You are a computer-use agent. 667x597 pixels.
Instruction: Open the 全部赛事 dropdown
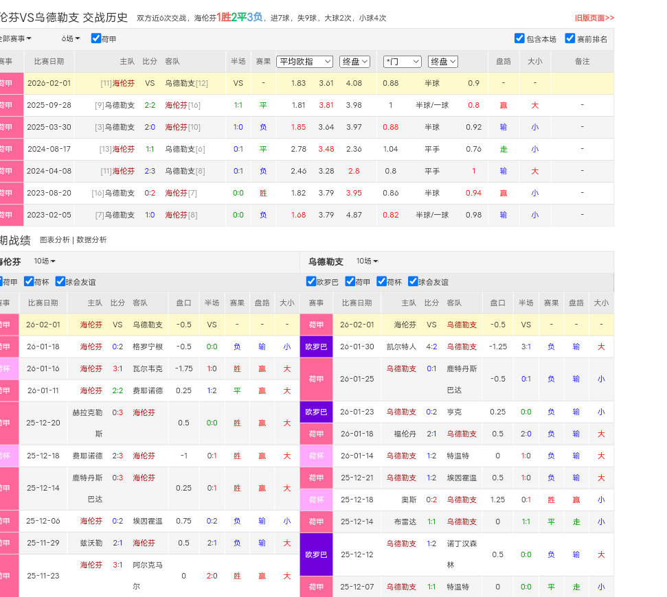tap(15, 39)
